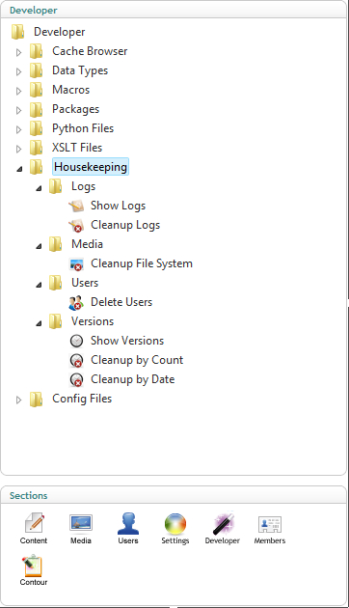Select the XSLT Files label
349x608 pixels.
coord(77,148)
